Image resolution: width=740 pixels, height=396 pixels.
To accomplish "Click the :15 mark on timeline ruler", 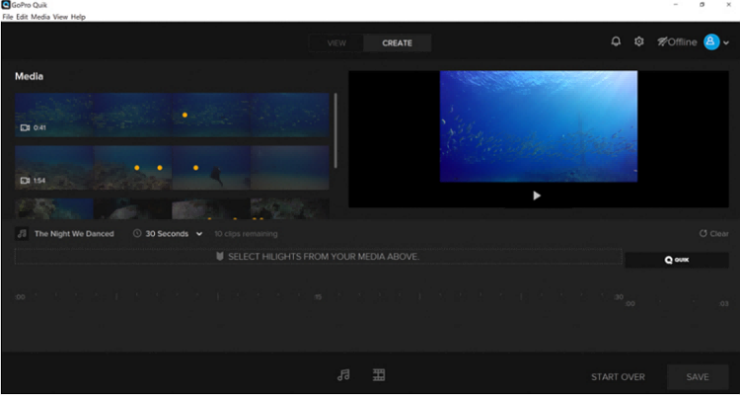I will point(319,297).
